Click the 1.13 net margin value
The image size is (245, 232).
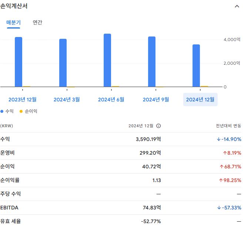point(157,180)
